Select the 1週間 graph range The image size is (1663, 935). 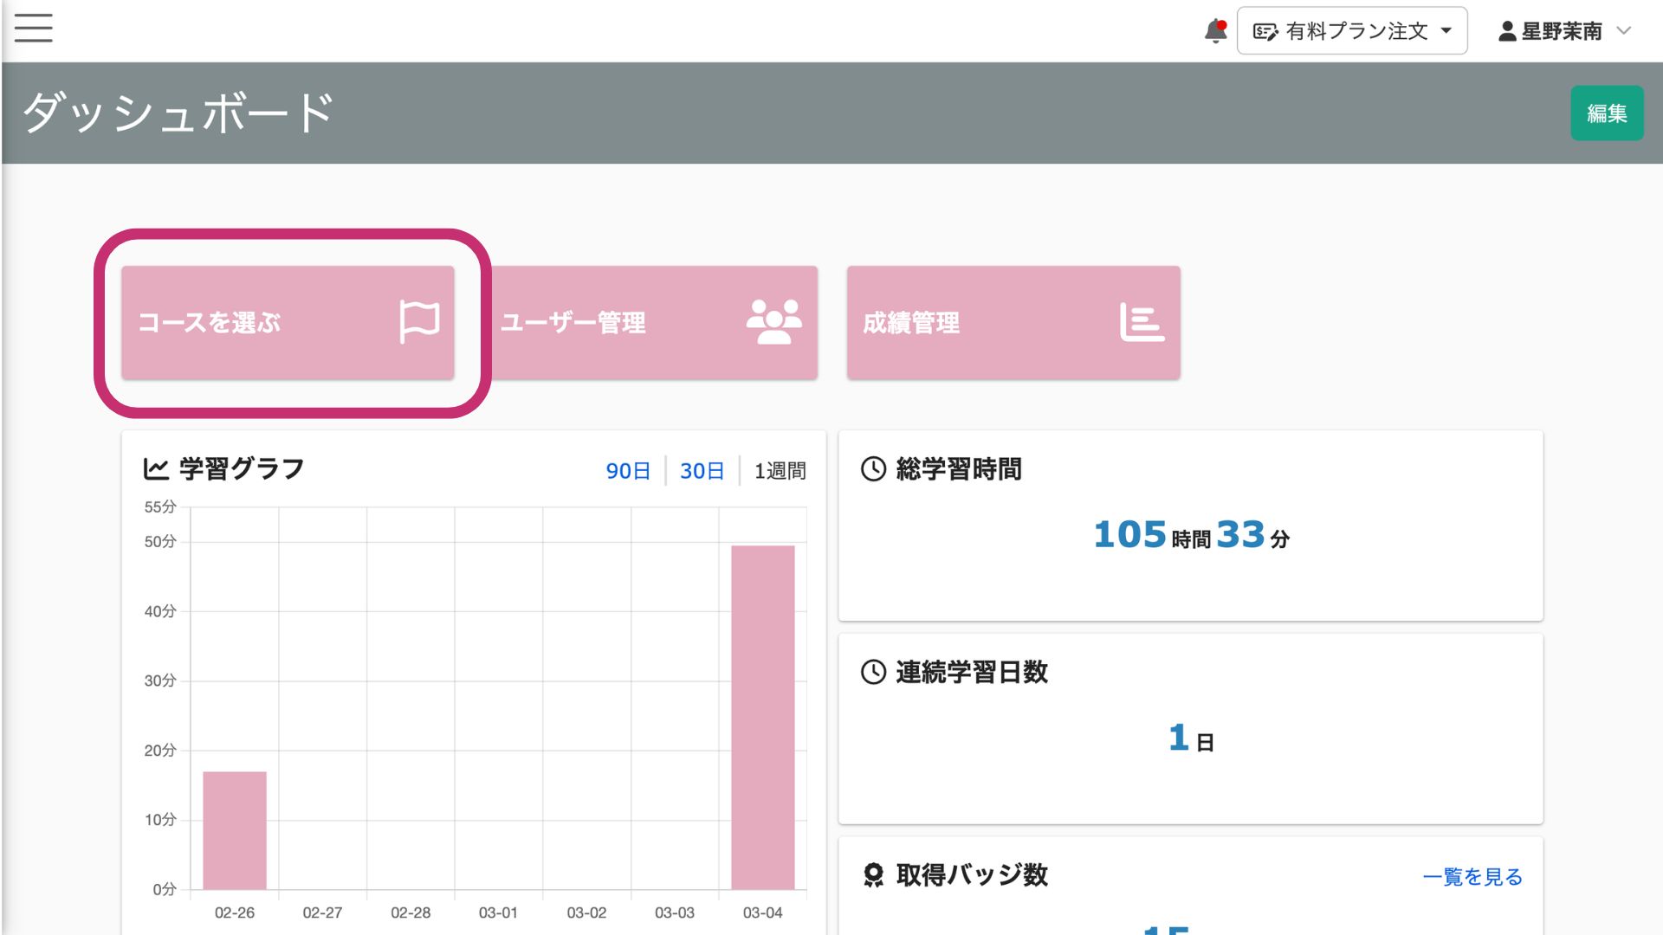[780, 471]
